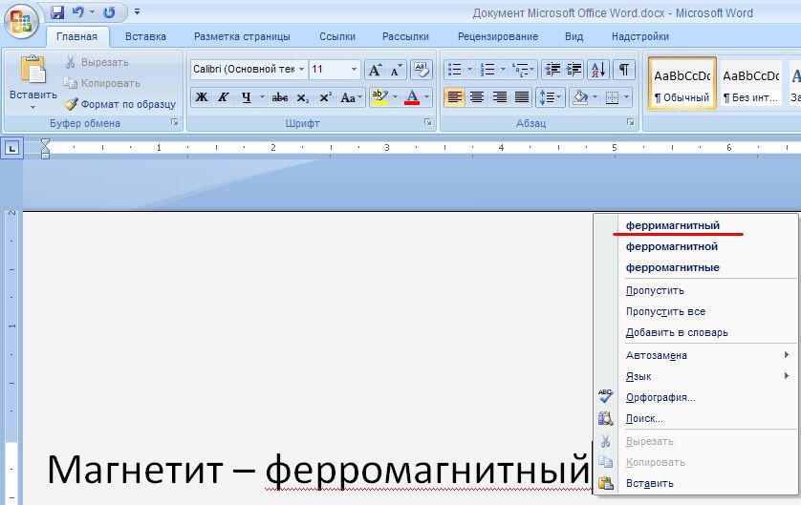Show paragraph marks with pilcrow icon

click(x=623, y=70)
